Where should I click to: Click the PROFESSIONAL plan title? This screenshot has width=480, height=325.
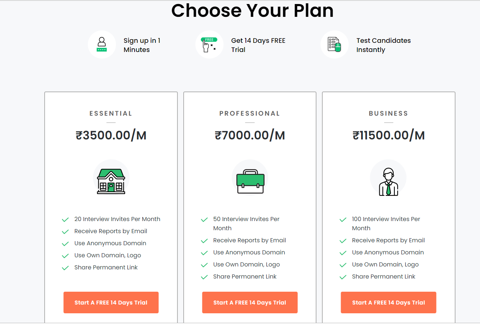(250, 113)
